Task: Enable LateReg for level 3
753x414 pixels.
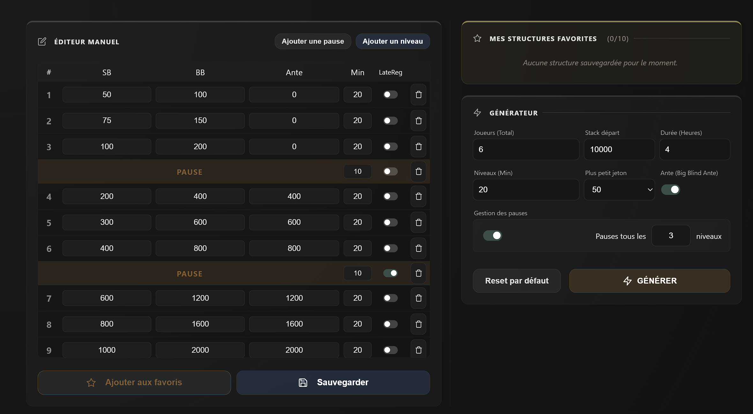Action: pos(390,146)
